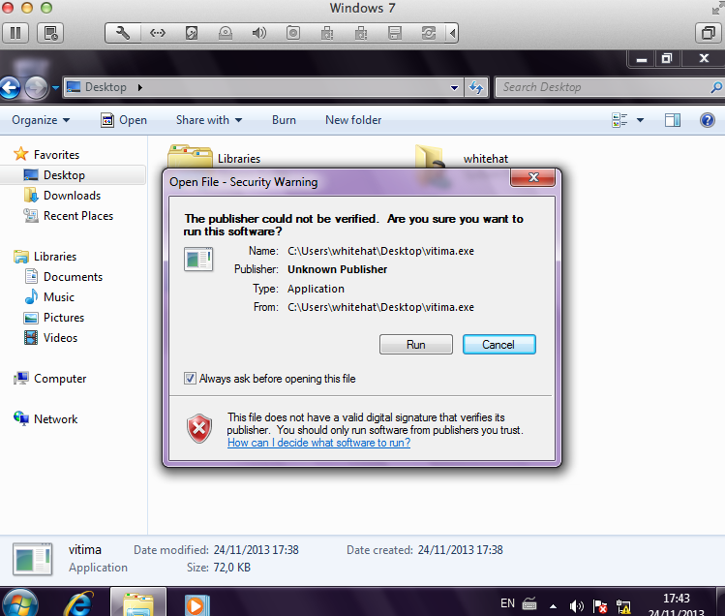Refresh the Desktop folder view

click(476, 87)
